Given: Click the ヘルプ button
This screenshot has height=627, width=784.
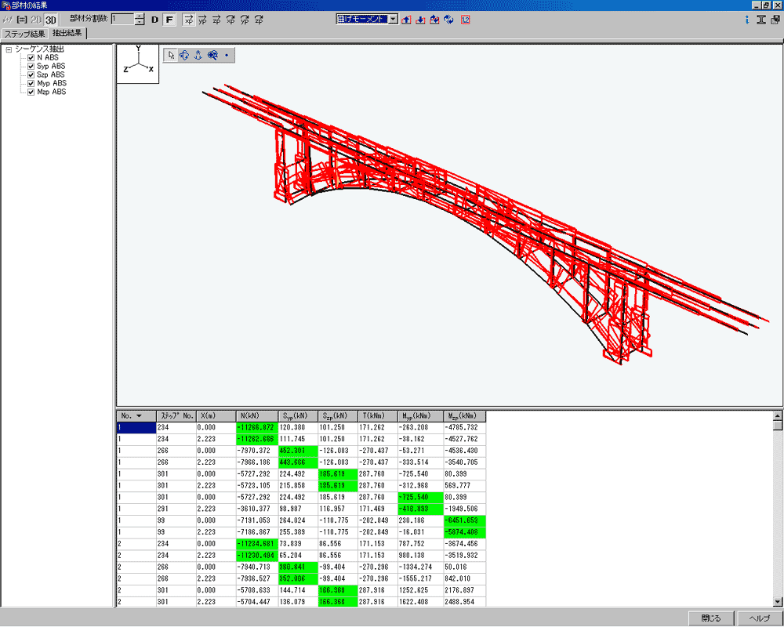Looking at the screenshot, I should coord(760,618).
